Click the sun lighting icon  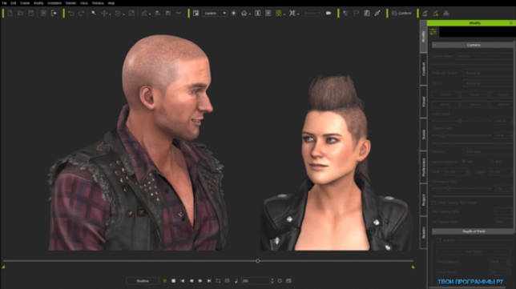coord(234,14)
